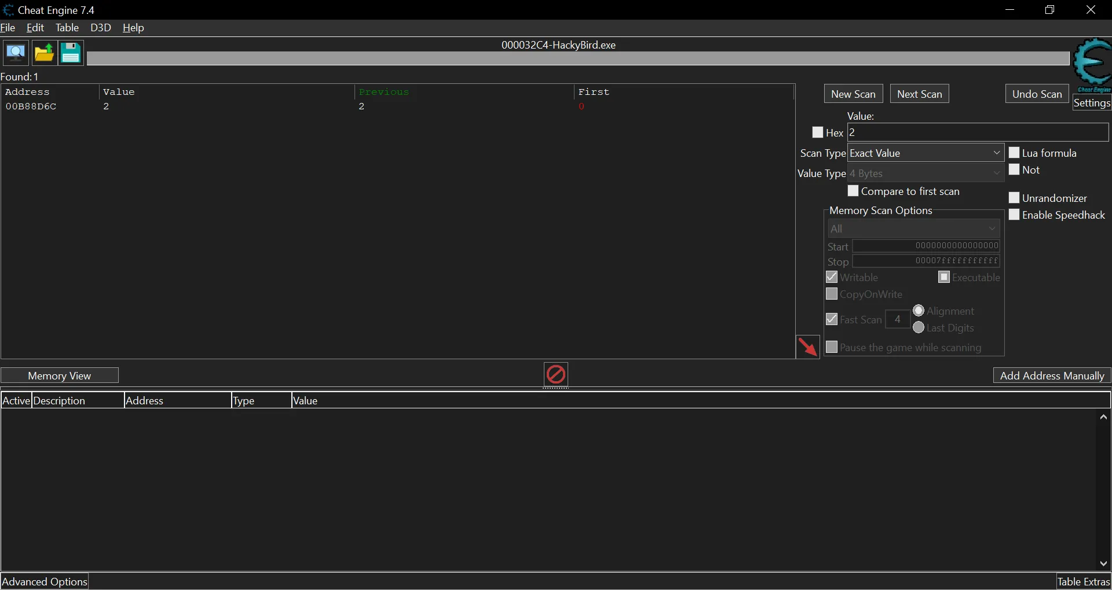Open the D3D menu
The width and height of the screenshot is (1112, 590).
click(x=101, y=28)
